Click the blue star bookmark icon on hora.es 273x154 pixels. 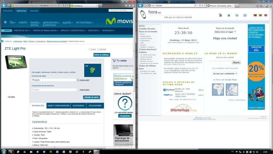(x=229, y=15)
